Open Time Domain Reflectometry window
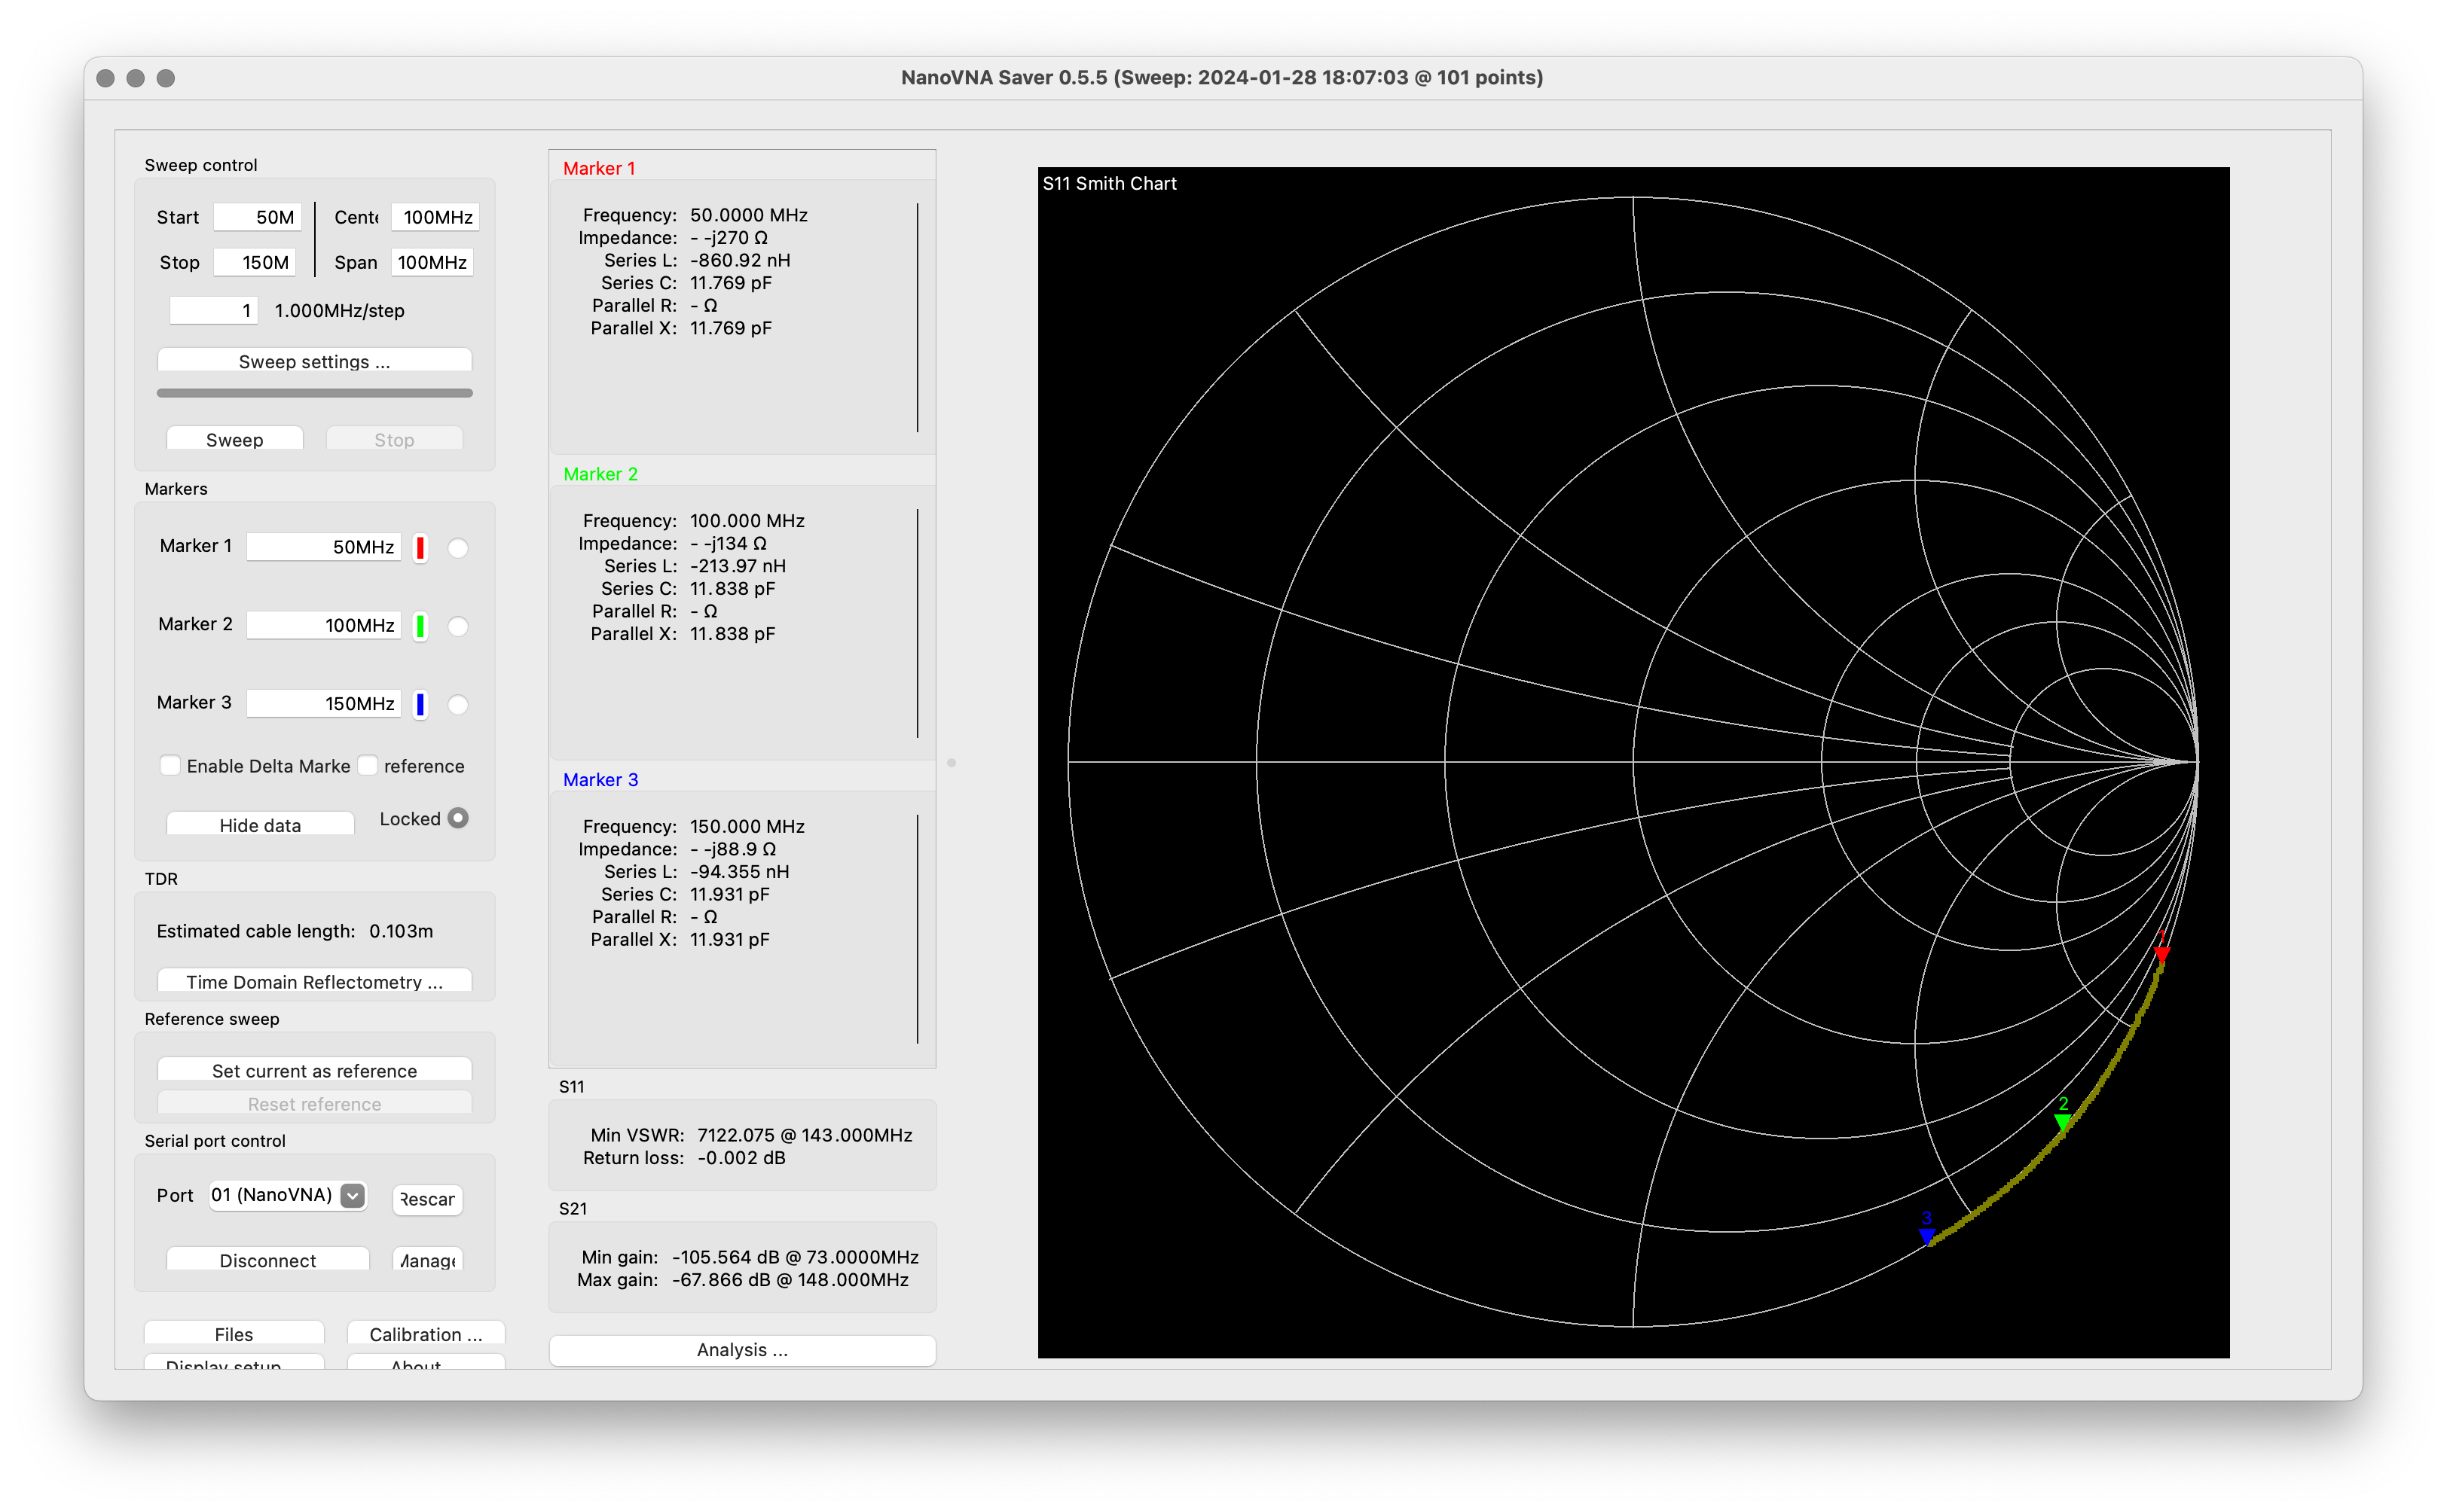The height and width of the screenshot is (1512, 2447). click(314, 981)
